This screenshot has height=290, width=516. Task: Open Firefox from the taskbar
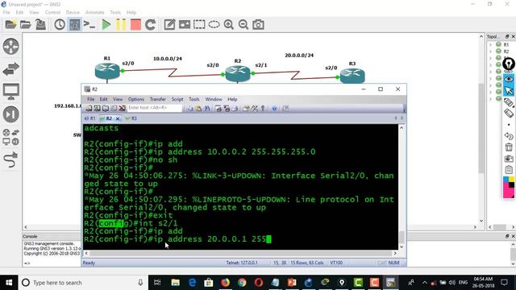pos(226,283)
